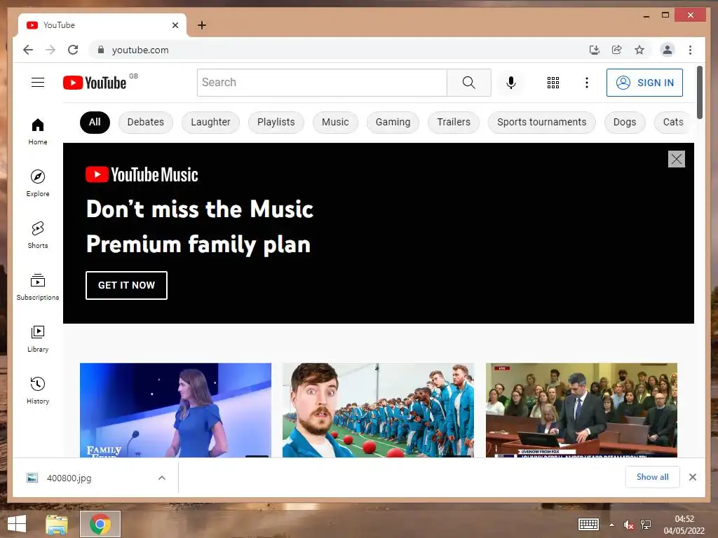This screenshot has width=718, height=538.
Task: Expand options for 400800.jpg download
Action: 162,478
